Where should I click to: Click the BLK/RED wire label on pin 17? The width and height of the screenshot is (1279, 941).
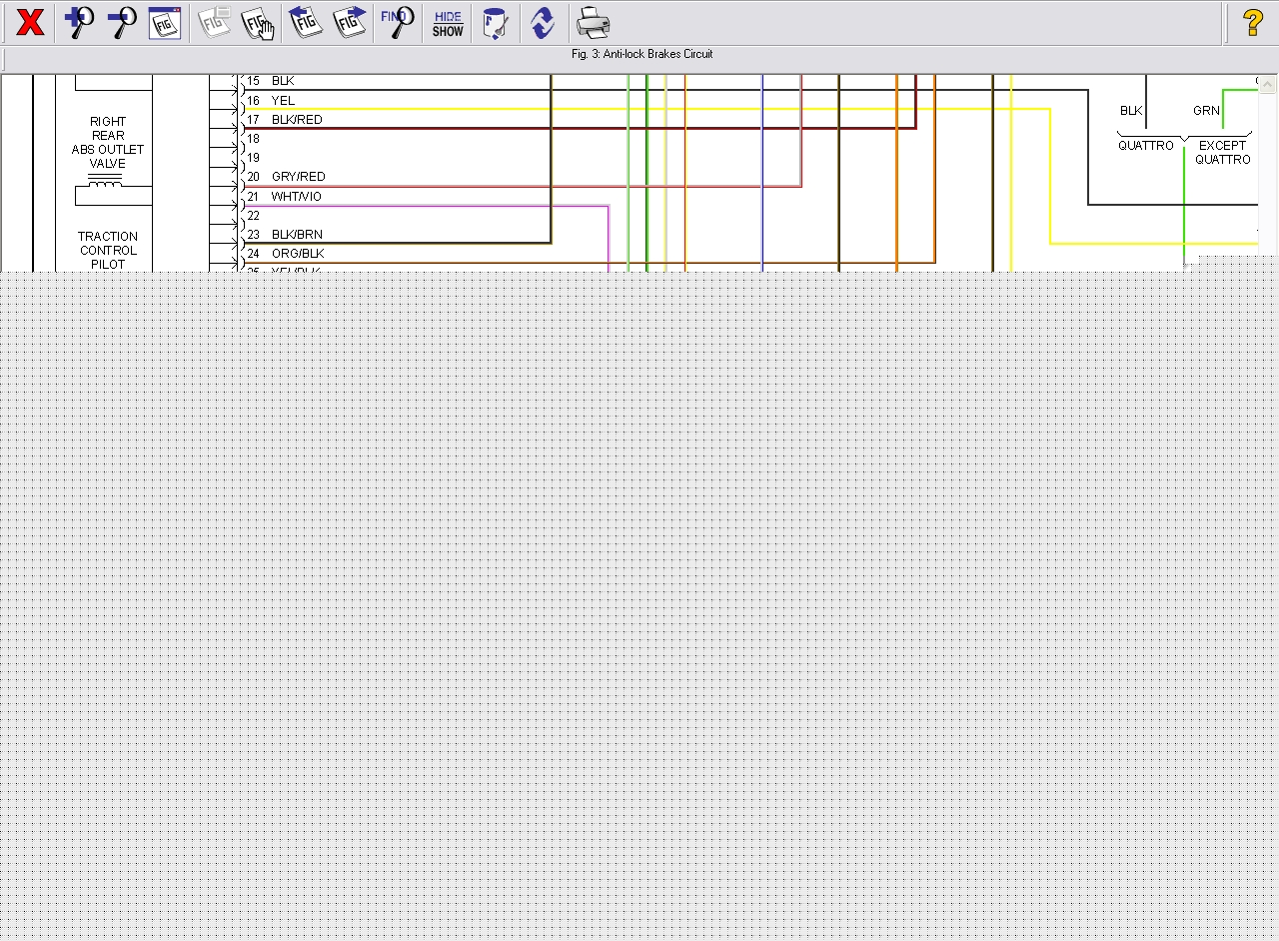click(297, 120)
